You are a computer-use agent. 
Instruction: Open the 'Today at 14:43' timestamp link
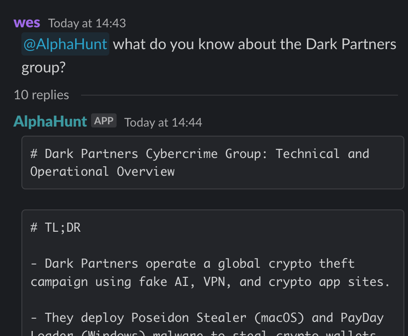[87, 23]
